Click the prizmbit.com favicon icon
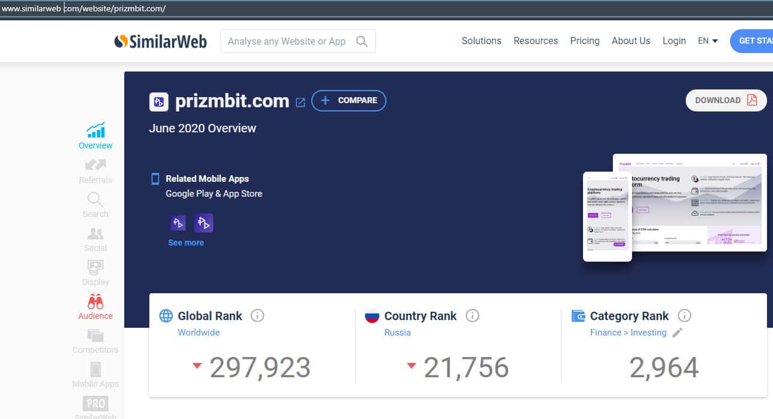The height and width of the screenshot is (419, 773). [159, 102]
